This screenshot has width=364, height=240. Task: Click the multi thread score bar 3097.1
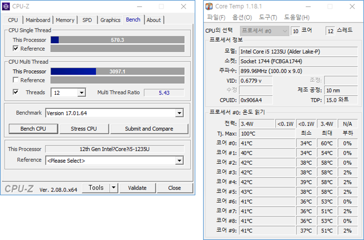(118, 71)
